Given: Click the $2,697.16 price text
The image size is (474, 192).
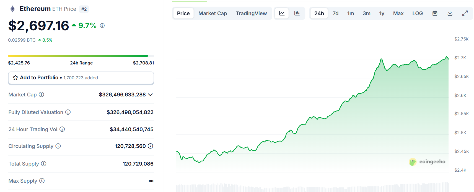Looking at the screenshot, I should pos(39,26).
